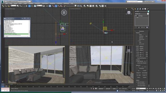Open the Rendered Frame Window
166x93 pixels.
click(x=103, y=6)
